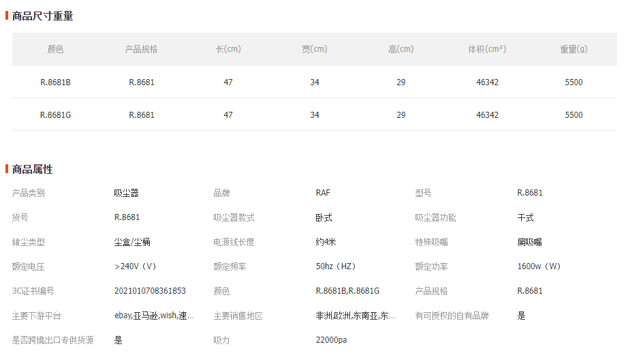Click height value 29 in R.8681G row
Image resolution: width=628 pixels, height=353 pixels.
(401, 115)
